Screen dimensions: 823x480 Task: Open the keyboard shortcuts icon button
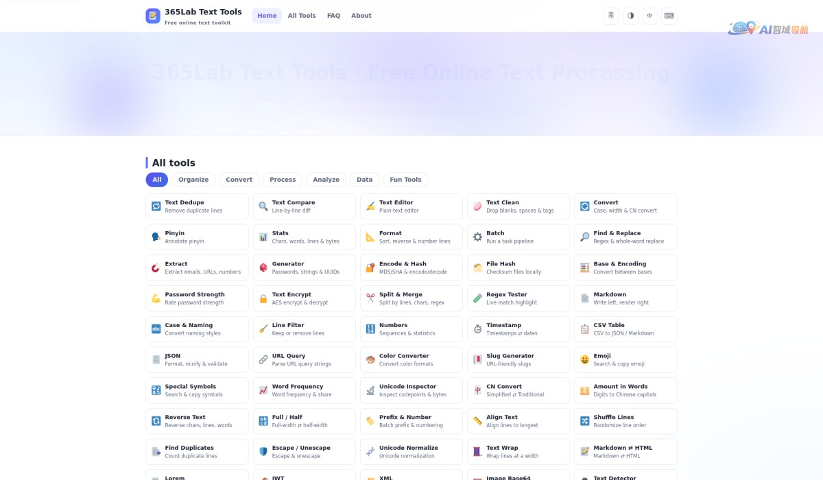669,16
